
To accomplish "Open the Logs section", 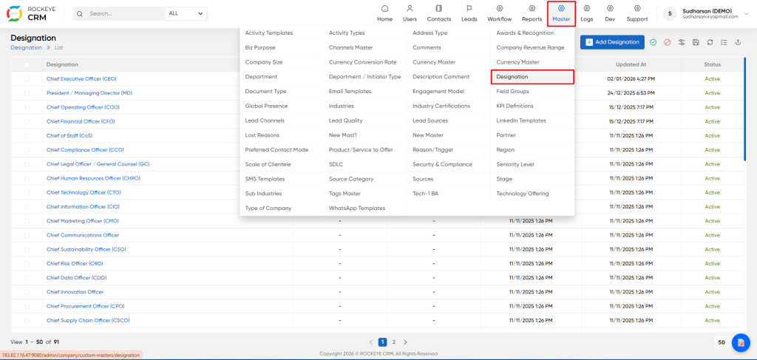I will [x=586, y=13].
